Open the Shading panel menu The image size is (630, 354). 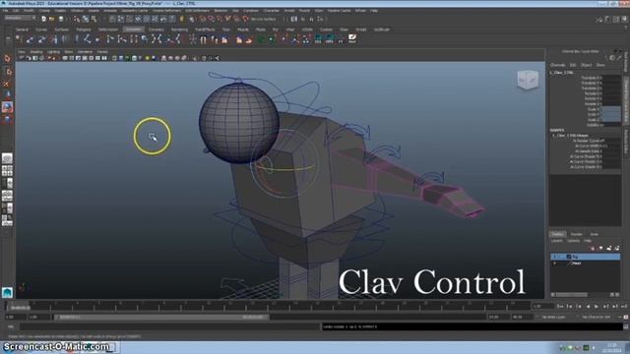[x=35, y=52]
